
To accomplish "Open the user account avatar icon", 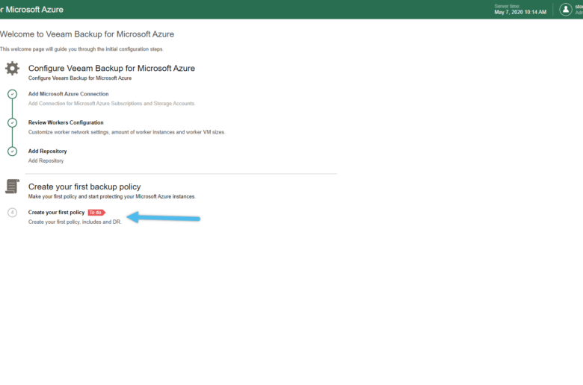I will click(566, 10).
